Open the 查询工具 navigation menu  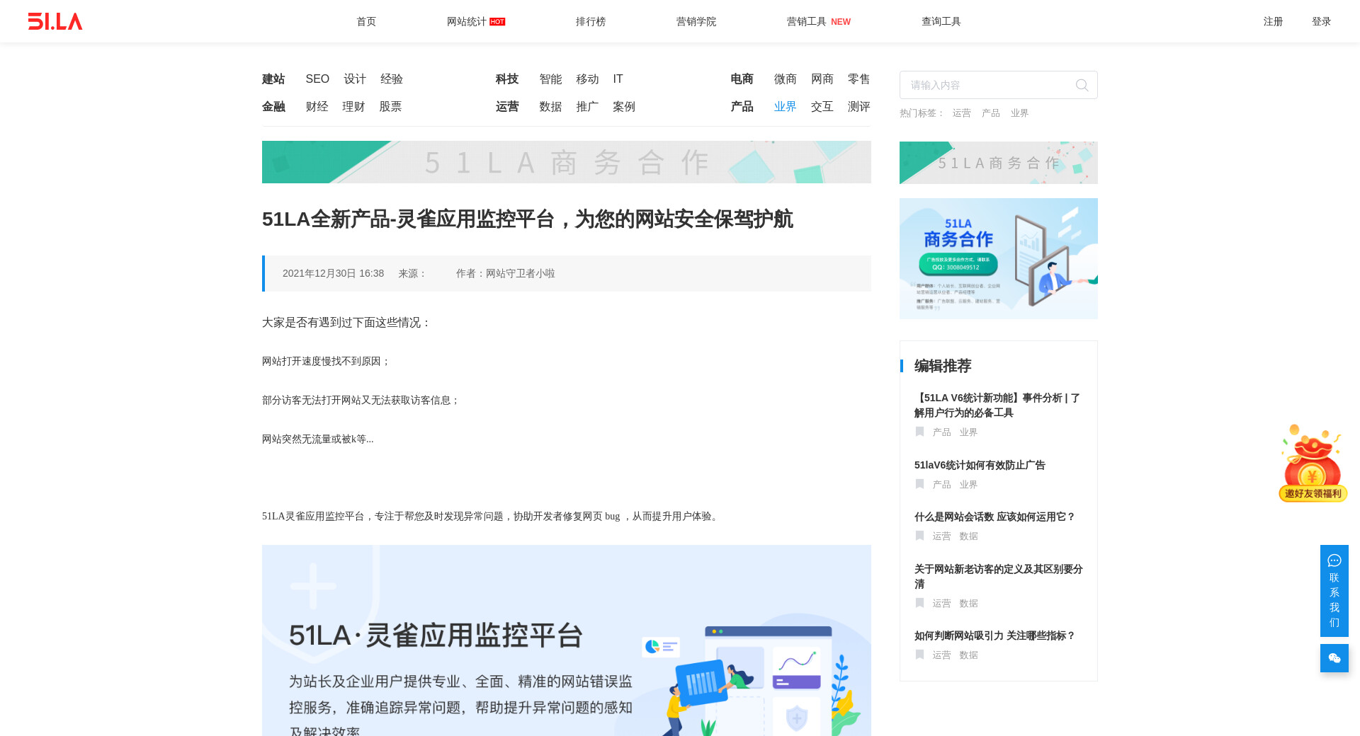pos(941,22)
